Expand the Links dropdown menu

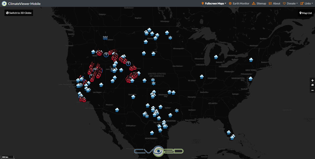tap(307, 3)
